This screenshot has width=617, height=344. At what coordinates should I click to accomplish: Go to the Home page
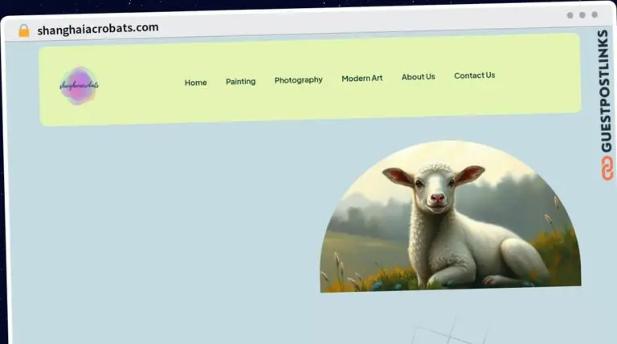[x=195, y=83]
